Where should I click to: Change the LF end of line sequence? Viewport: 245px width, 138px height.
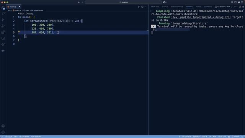210,137
